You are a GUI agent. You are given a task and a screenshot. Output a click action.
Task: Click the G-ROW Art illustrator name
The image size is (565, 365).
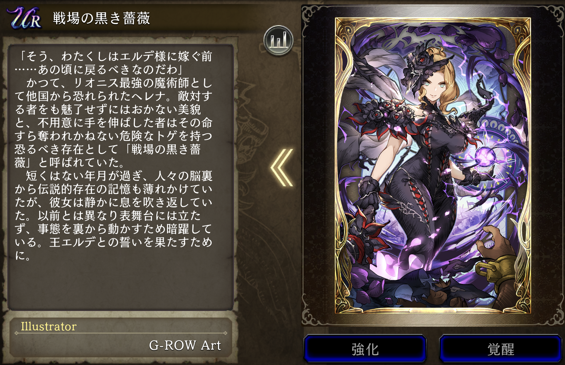[x=185, y=345]
